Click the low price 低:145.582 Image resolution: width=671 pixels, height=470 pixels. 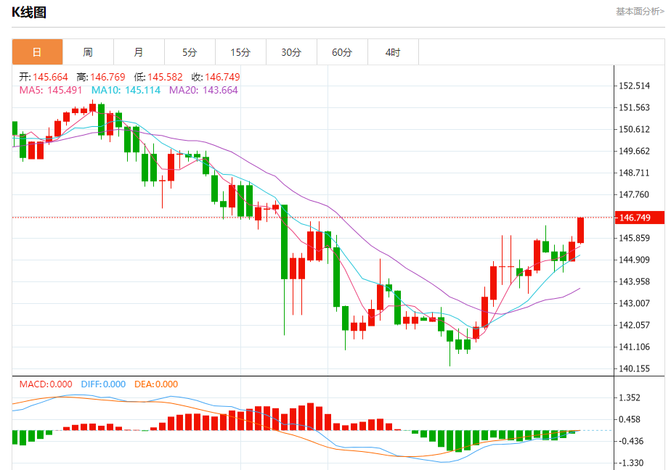point(158,77)
